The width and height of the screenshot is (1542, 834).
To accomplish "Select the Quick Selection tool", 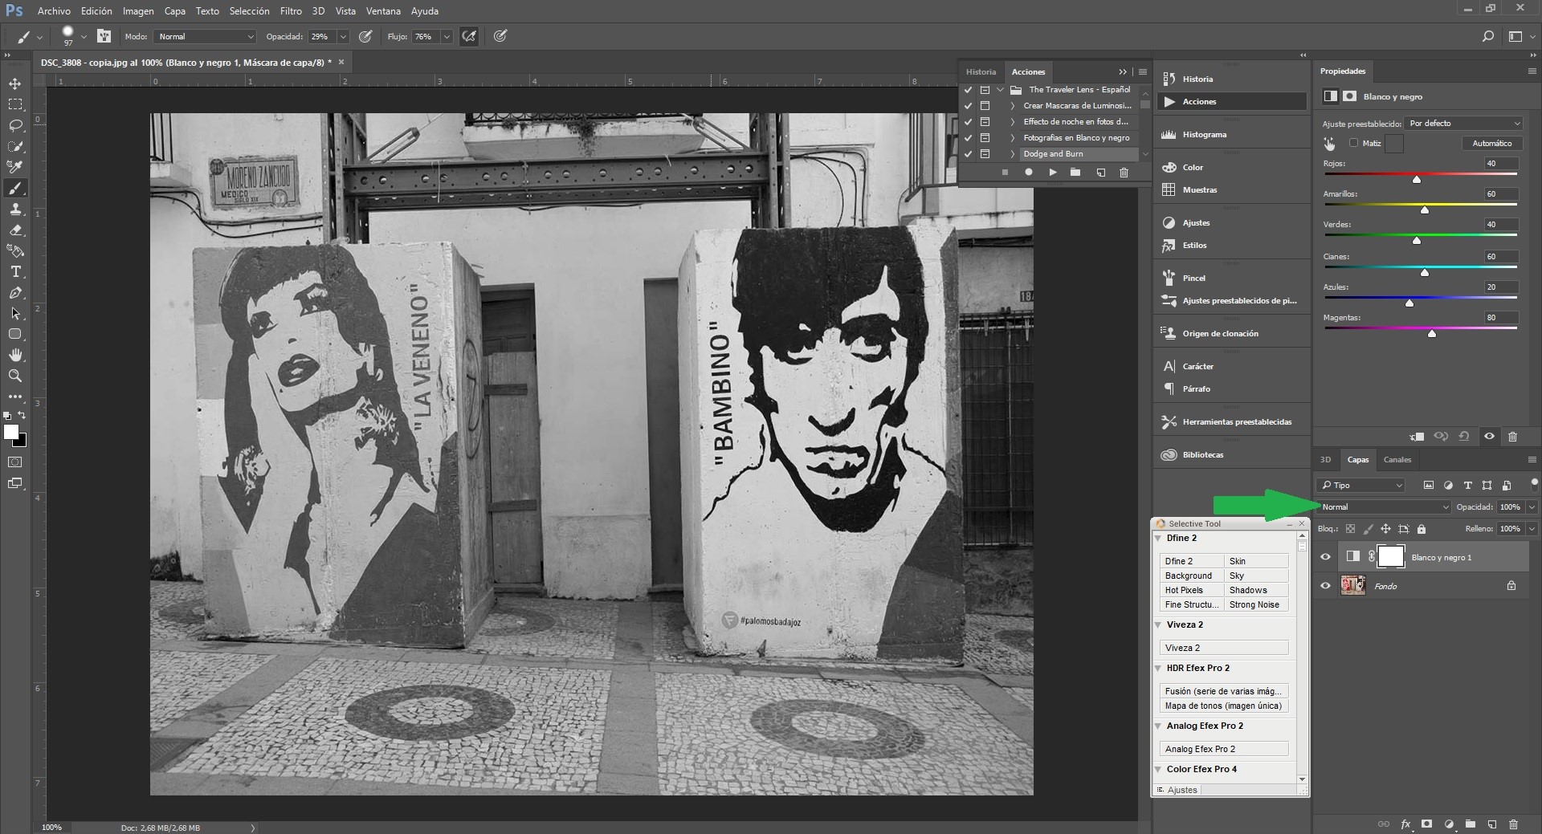I will [15, 146].
